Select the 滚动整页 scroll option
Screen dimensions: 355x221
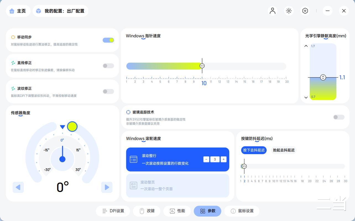point(178,186)
